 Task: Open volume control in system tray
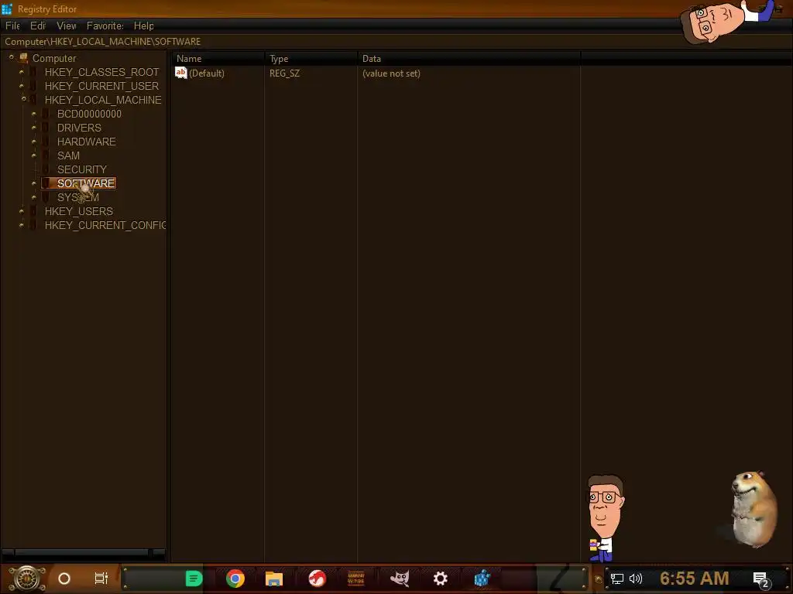pyautogui.click(x=636, y=579)
